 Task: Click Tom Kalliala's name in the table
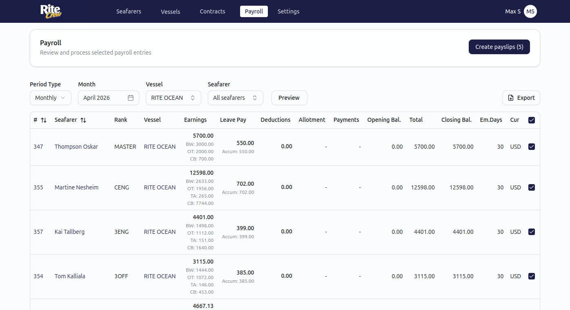tap(70, 276)
